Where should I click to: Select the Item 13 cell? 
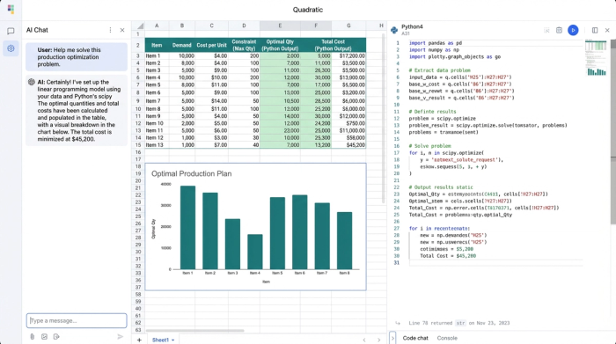157,145
